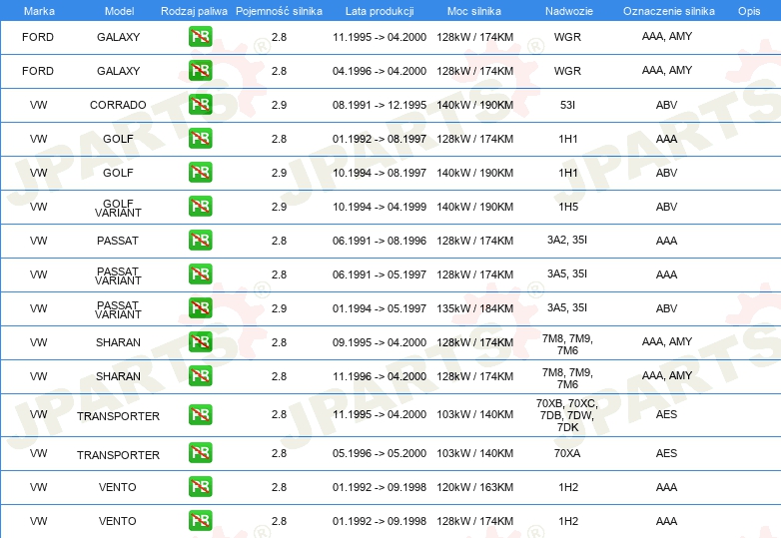Image resolution: width=781 pixels, height=538 pixels.
Task: Click fuel icon in Transporter 11.1995 row
Action: click(200, 414)
